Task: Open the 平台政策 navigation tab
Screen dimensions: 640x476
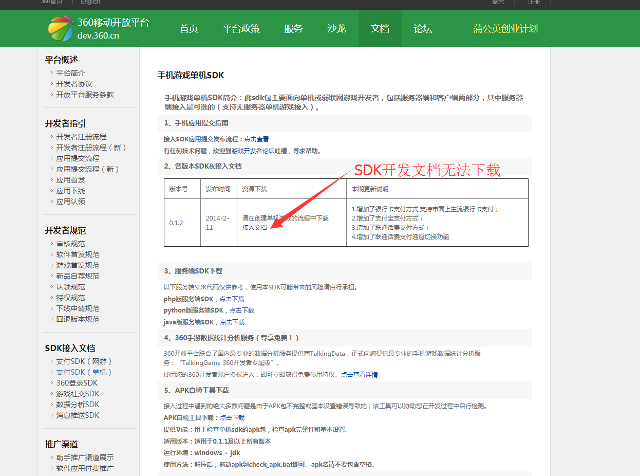Action: point(241,28)
